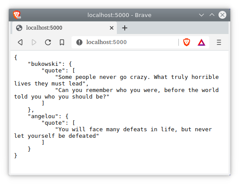Open the Brave Rewards triangle icon

(x=201, y=42)
